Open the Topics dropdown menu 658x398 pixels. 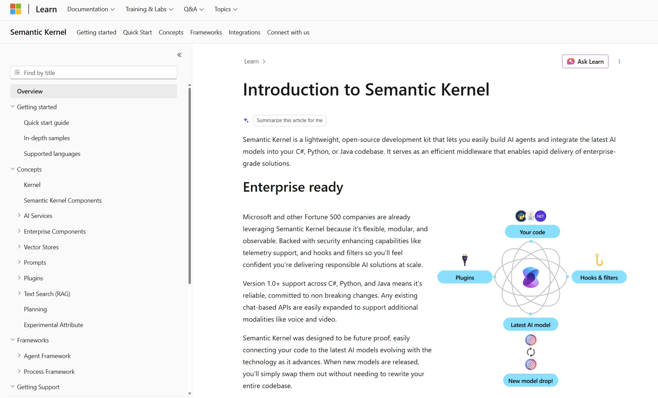coord(226,9)
